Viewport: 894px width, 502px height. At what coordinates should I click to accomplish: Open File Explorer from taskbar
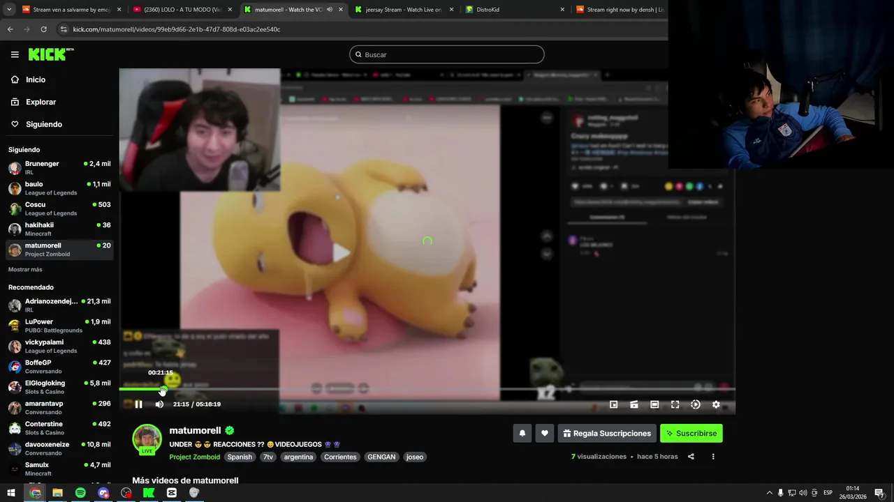[57, 493]
